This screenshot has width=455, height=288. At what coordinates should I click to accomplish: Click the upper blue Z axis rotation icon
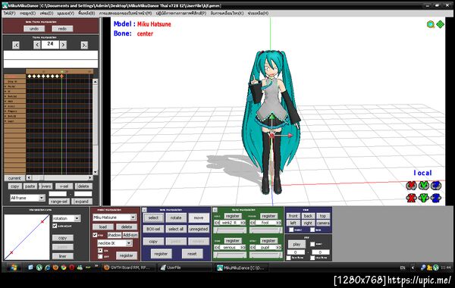(436, 185)
